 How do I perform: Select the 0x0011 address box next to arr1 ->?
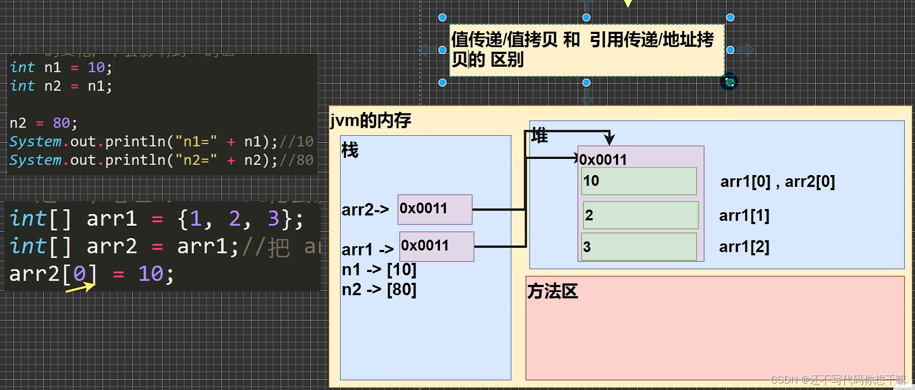coord(437,247)
